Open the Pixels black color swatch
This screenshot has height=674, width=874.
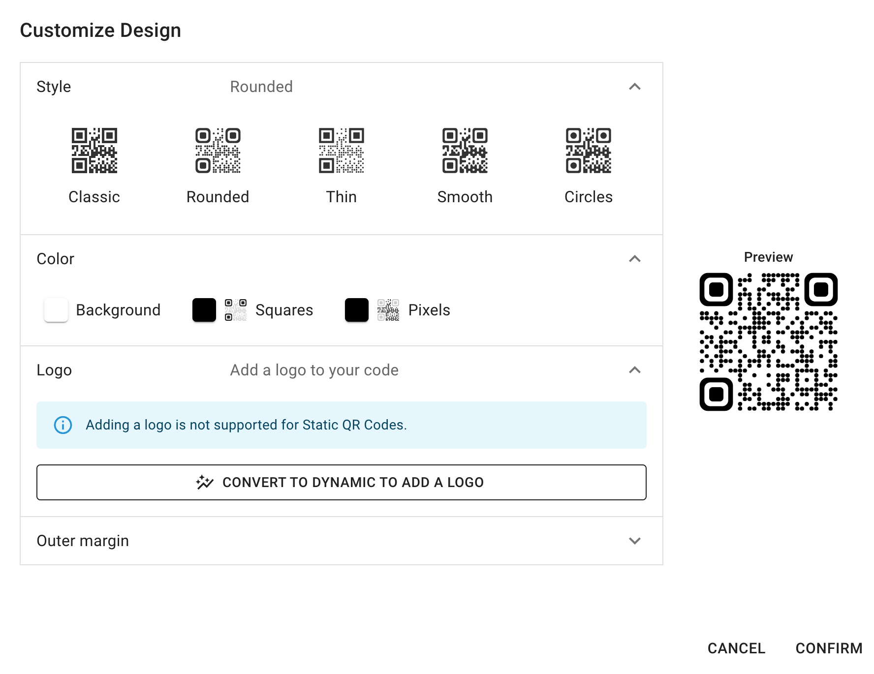pyautogui.click(x=357, y=310)
